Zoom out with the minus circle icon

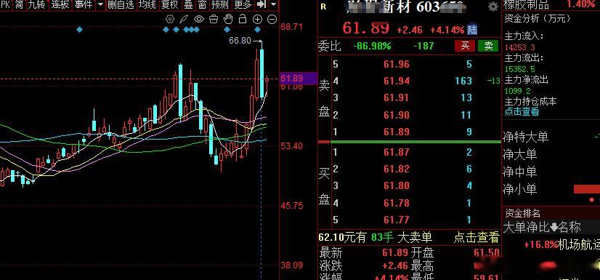tap(272, 20)
